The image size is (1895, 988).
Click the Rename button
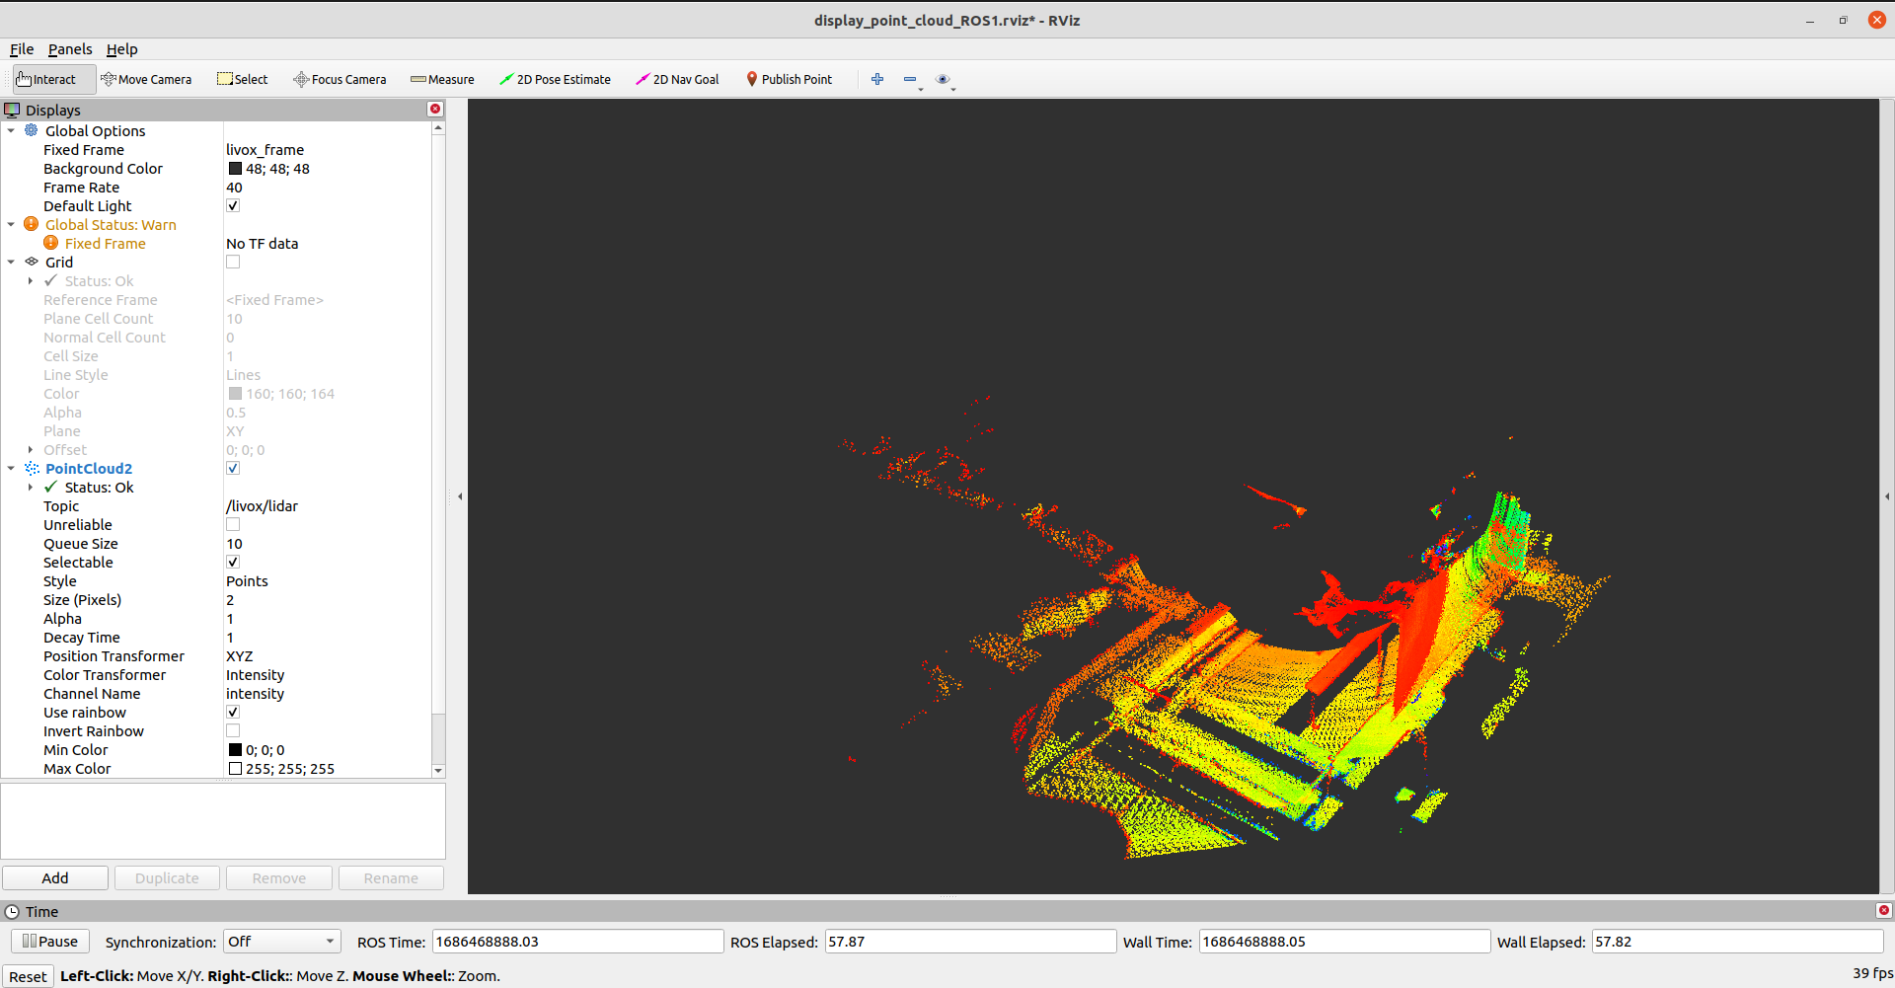click(x=391, y=877)
